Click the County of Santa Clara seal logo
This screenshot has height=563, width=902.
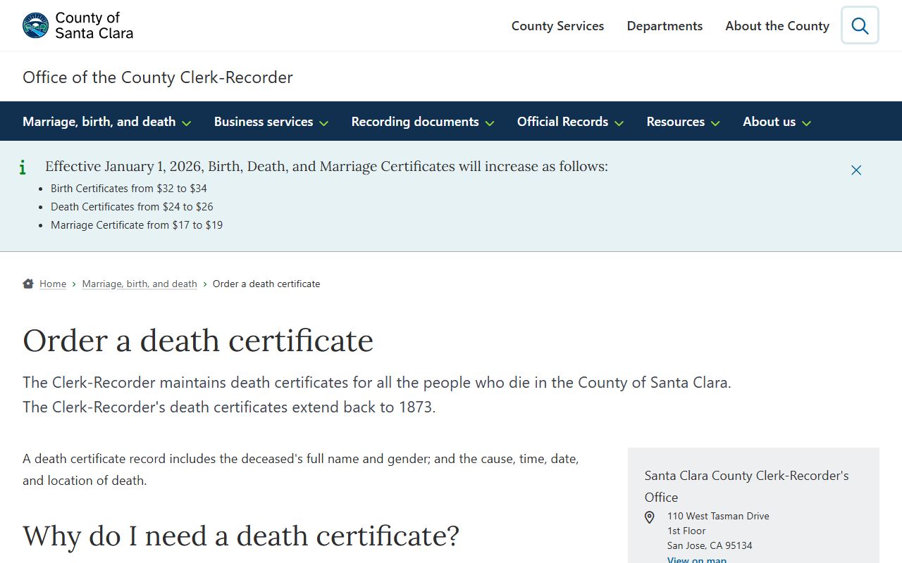pyautogui.click(x=36, y=25)
